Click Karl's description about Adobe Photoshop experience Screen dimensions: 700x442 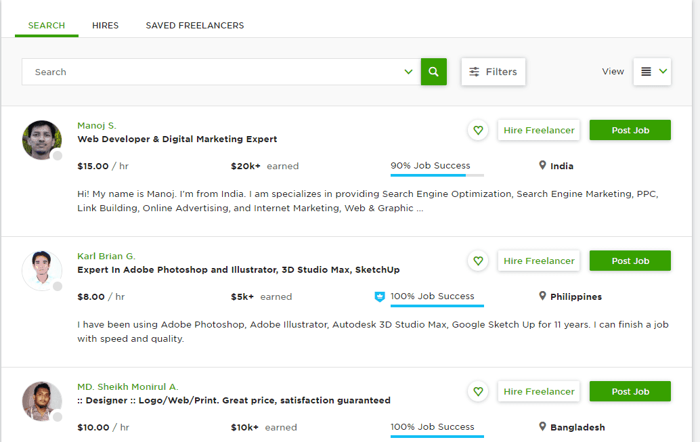373,332
